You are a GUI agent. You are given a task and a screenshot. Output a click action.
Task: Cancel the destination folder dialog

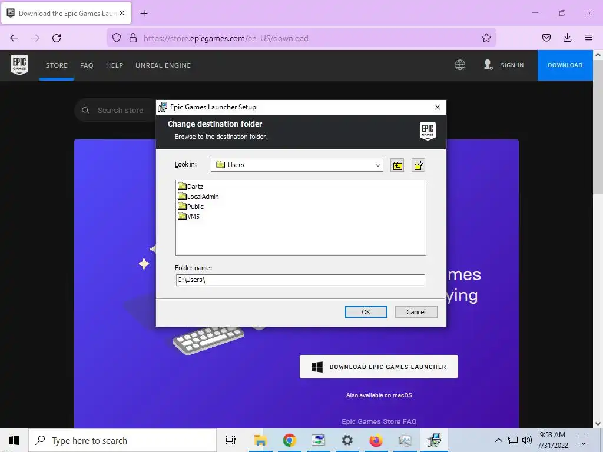pyautogui.click(x=416, y=312)
